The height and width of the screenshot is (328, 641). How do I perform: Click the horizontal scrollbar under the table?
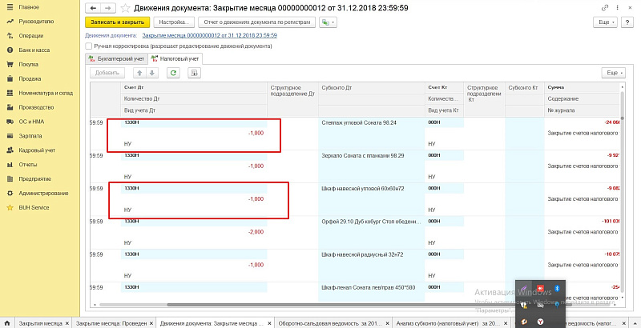click(x=320, y=304)
